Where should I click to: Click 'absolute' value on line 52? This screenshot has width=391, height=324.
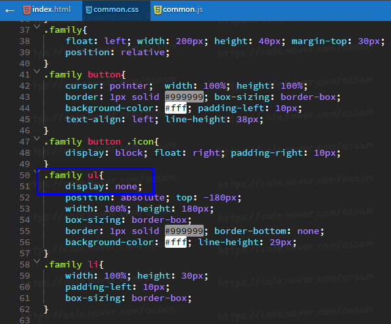143,198
